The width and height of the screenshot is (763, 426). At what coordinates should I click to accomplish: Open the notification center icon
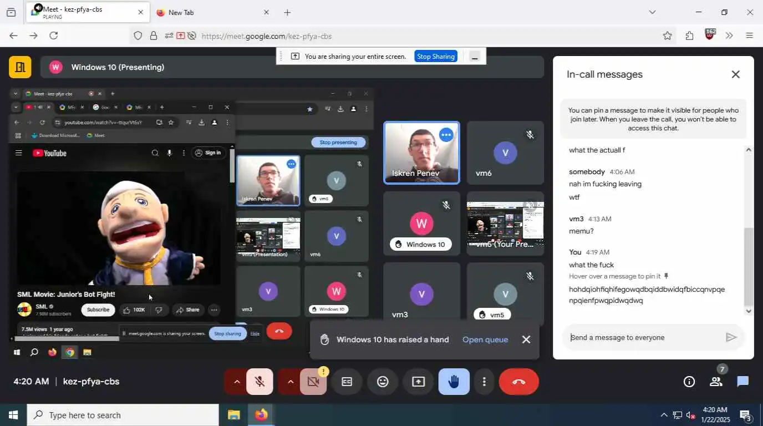[746, 415]
